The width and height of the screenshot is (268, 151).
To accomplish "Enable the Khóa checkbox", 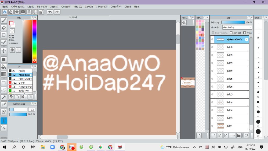I will [x=244, y=33].
